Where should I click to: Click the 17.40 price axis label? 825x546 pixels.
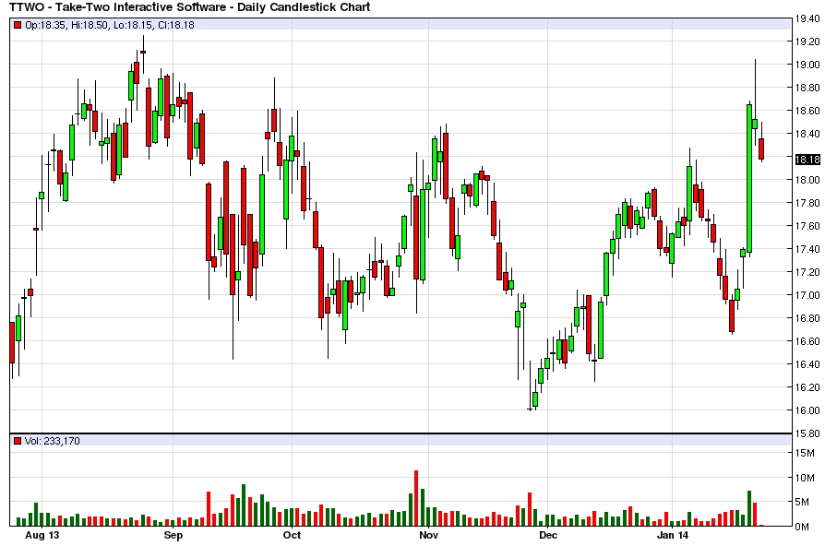click(807, 249)
